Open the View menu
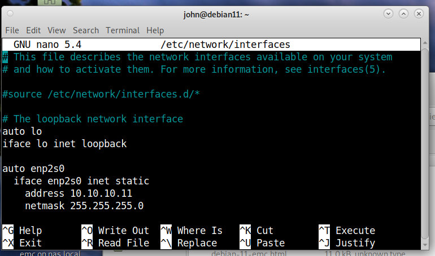This screenshot has width=435, height=256. click(x=56, y=30)
